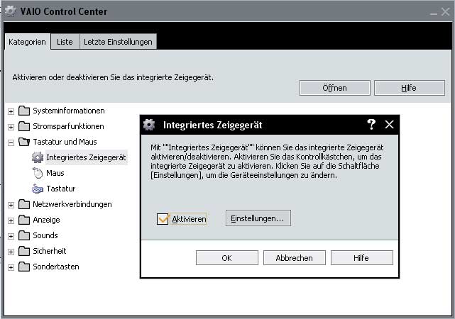This screenshot has width=455, height=319.
Task: Click the Hilfe button in main window
Action: [409, 88]
